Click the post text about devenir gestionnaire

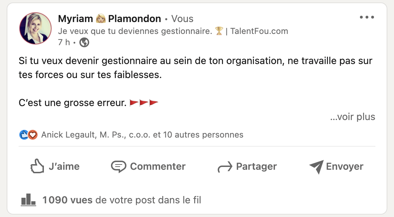point(196,68)
